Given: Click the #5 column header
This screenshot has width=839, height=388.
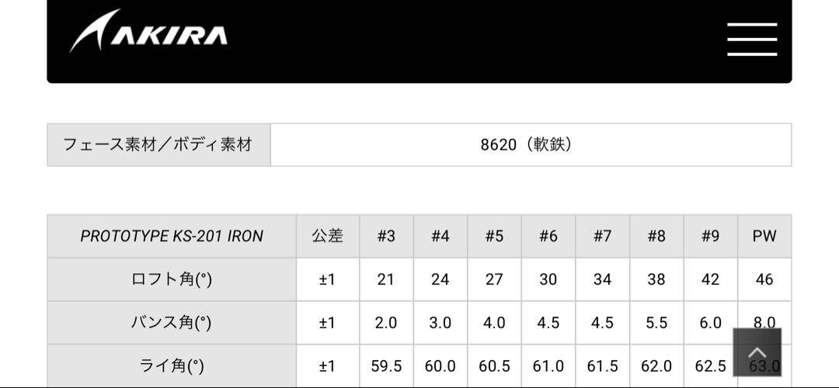Looking at the screenshot, I should (x=494, y=236).
